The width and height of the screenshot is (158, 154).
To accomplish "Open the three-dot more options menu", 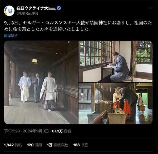I will pos(150,8).
